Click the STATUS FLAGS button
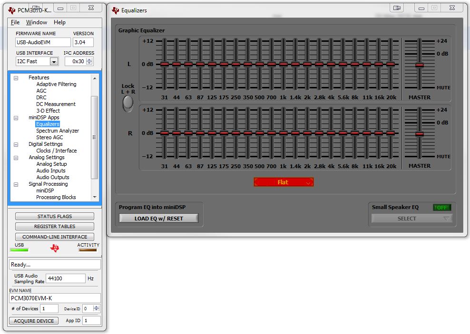Viewport: 470px width, 334px height. (x=55, y=216)
